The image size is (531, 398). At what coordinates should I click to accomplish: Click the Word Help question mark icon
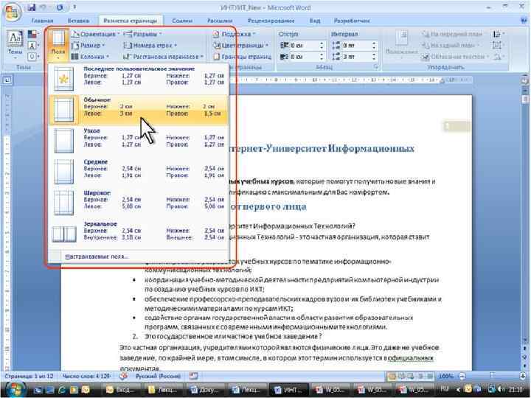524,21
